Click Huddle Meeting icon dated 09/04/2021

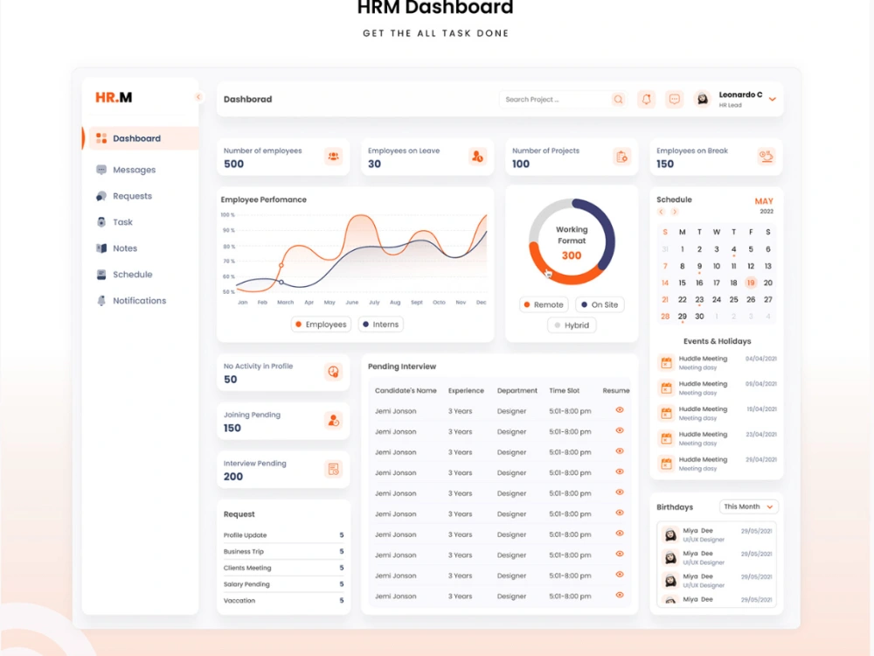click(x=666, y=388)
